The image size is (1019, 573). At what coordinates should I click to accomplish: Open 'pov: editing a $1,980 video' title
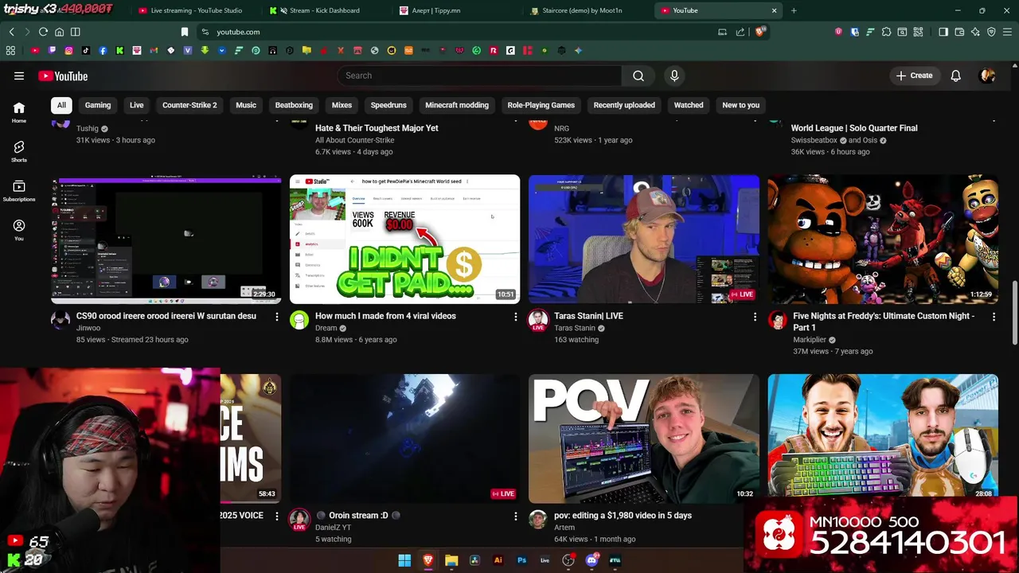[623, 516]
